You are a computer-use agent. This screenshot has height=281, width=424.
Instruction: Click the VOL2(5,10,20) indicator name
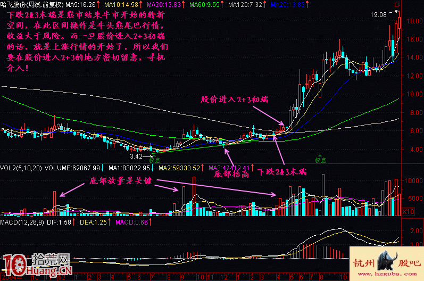(x=21, y=168)
